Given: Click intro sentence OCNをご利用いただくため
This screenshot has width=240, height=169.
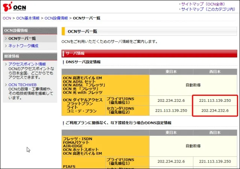Looking at the screenshot, I should [x=109, y=42].
